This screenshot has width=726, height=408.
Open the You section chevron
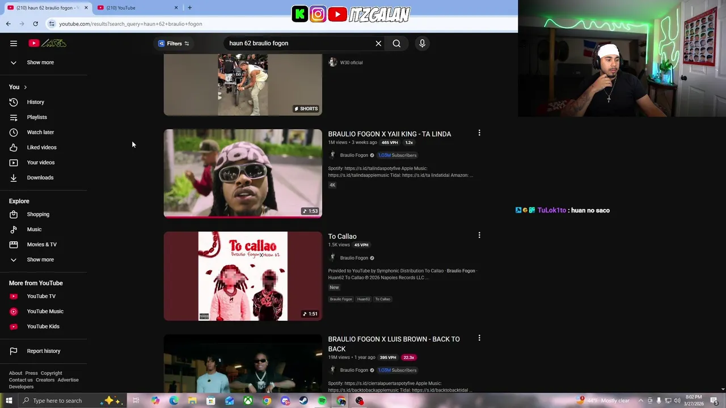25,87
